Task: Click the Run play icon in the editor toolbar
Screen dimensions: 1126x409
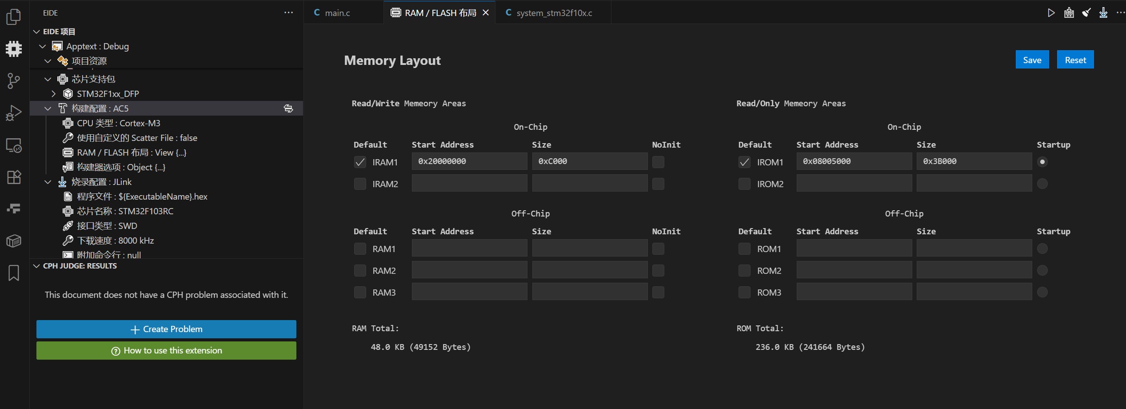Action: [x=1051, y=13]
